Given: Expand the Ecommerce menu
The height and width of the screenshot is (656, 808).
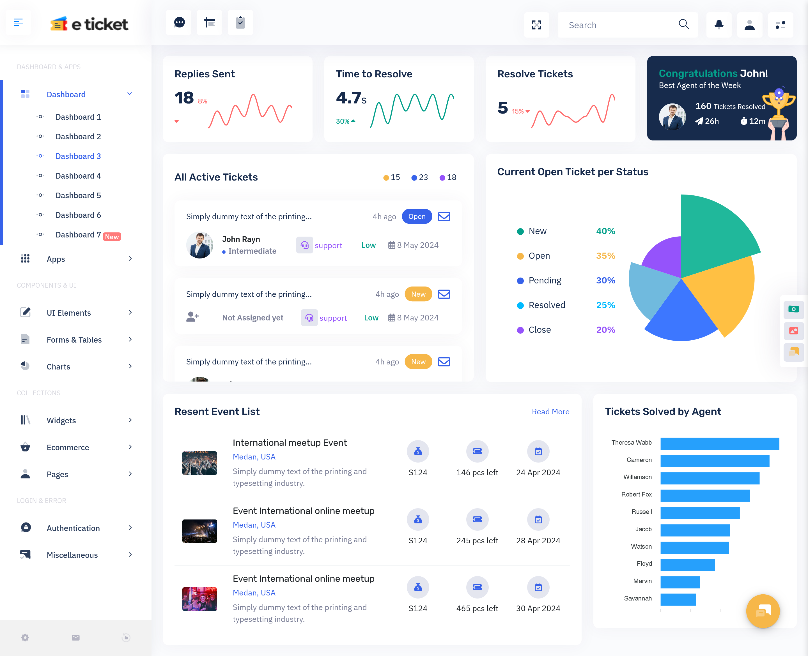Looking at the screenshot, I should 76,447.
